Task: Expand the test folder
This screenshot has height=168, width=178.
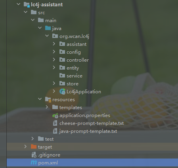Action: coord(33,139)
